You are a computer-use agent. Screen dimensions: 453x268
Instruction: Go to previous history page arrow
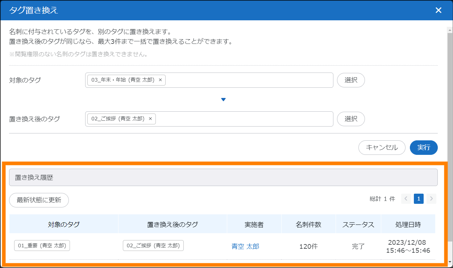click(406, 199)
